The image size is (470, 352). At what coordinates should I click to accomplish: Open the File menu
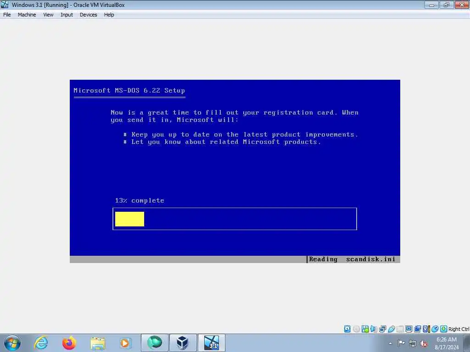click(7, 15)
